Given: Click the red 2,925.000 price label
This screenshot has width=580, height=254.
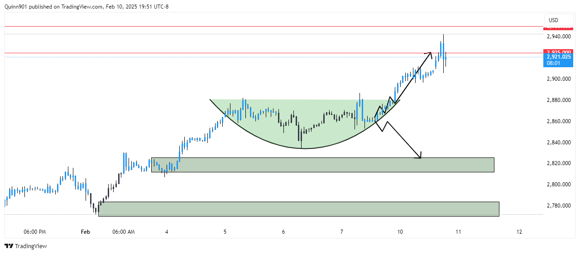Looking at the screenshot, I should (559, 52).
